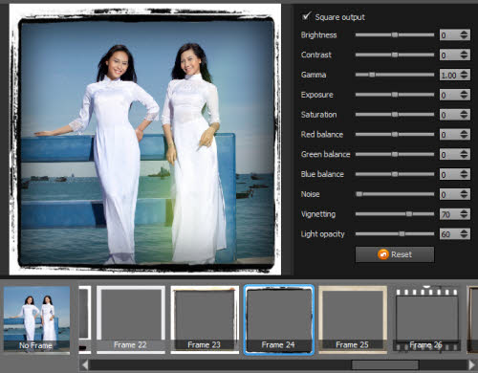Screen dimensions: 478x373
Task: Click the Green balance slider handle
Action: point(395,154)
